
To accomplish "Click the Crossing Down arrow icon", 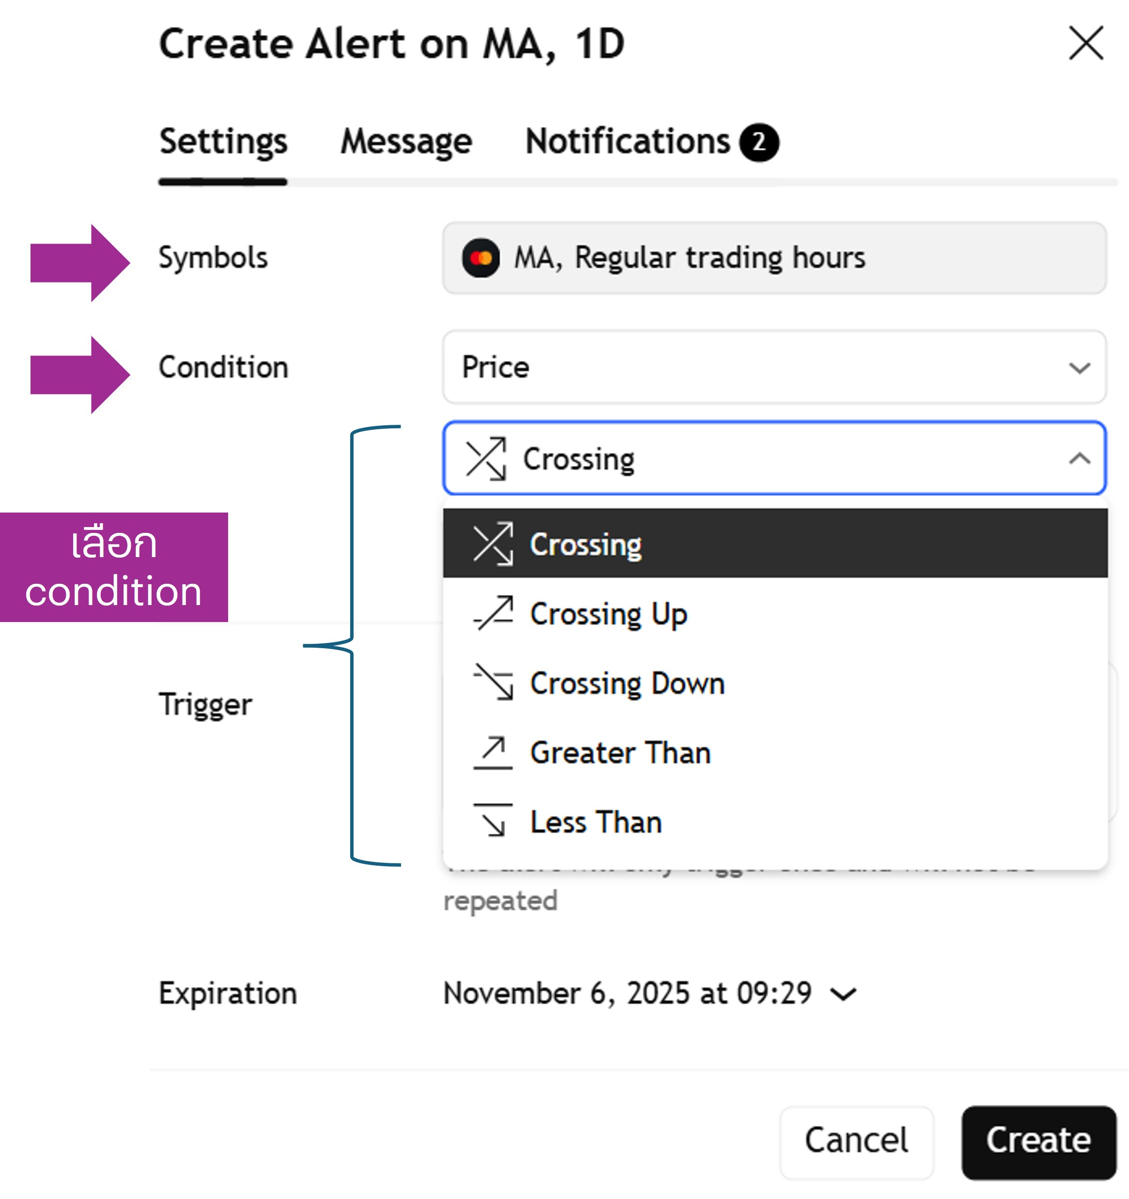I will [493, 682].
